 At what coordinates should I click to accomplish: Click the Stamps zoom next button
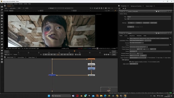tap(154, 23)
